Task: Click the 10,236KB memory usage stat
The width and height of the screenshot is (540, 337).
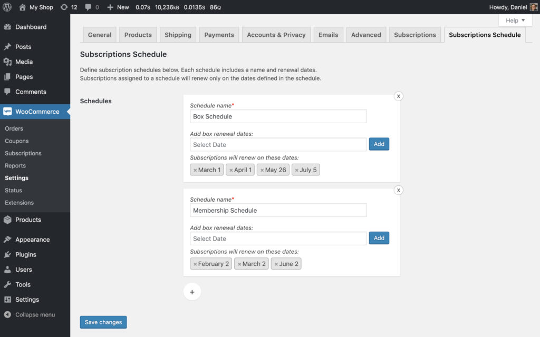Action: (167, 7)
